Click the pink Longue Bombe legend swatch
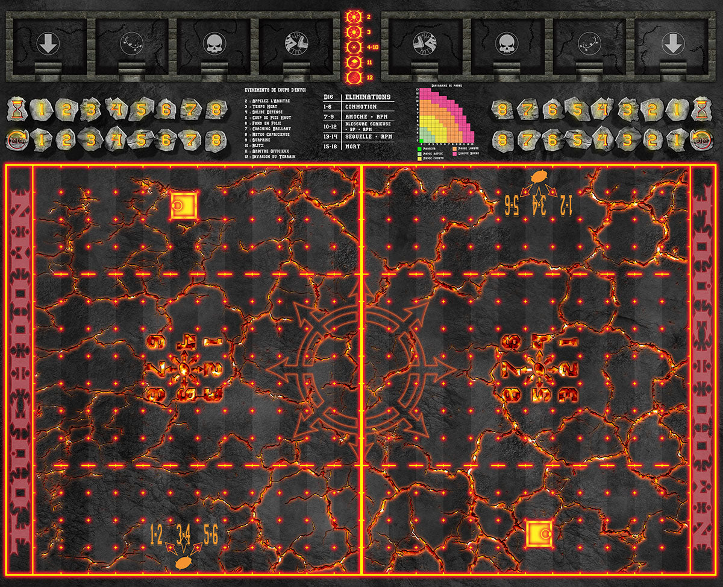 (455, 153)
